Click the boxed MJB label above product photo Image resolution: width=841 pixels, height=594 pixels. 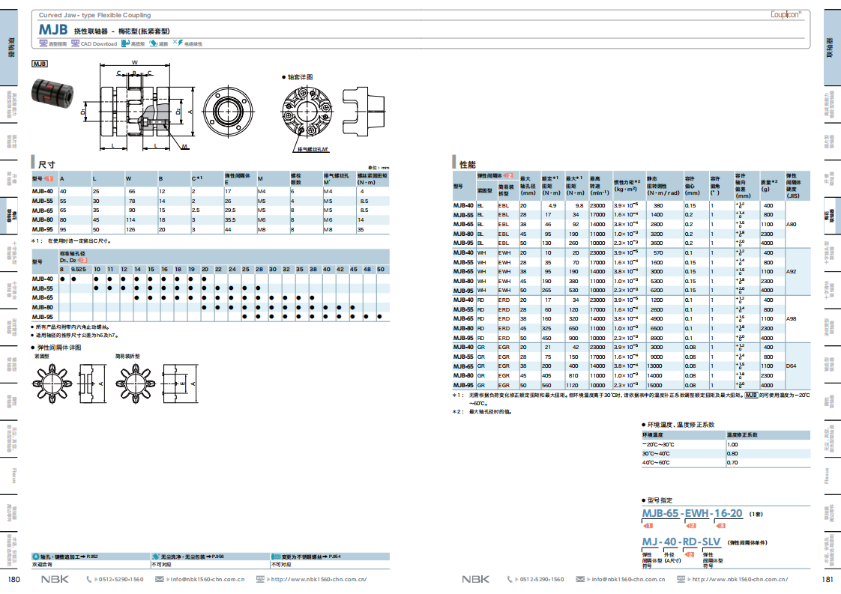tap(40, 64)
